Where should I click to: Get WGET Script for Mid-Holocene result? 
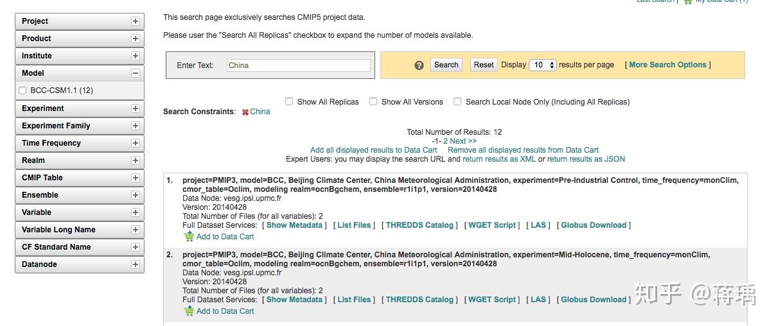tap(492, 300)
